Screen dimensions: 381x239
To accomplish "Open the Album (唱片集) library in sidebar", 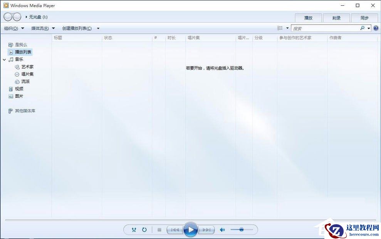I will [27, 74].
